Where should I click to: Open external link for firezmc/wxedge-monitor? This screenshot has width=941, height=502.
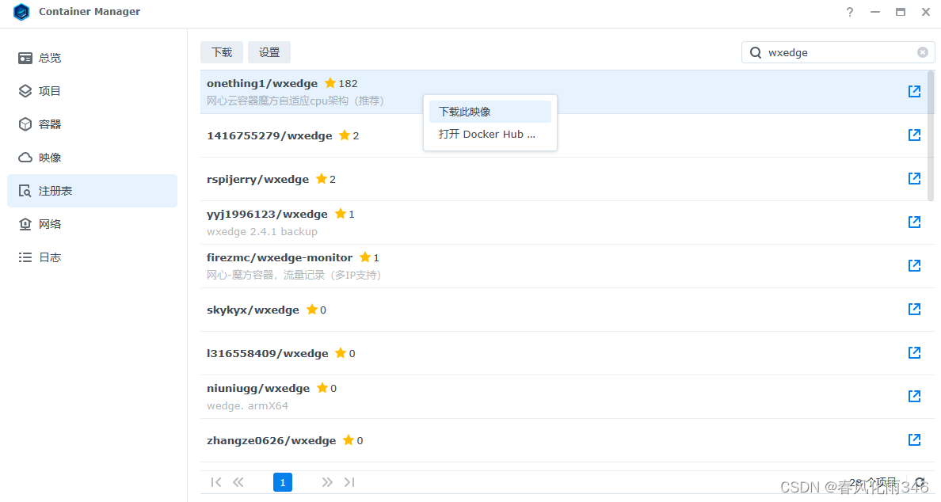click(914, 265)
